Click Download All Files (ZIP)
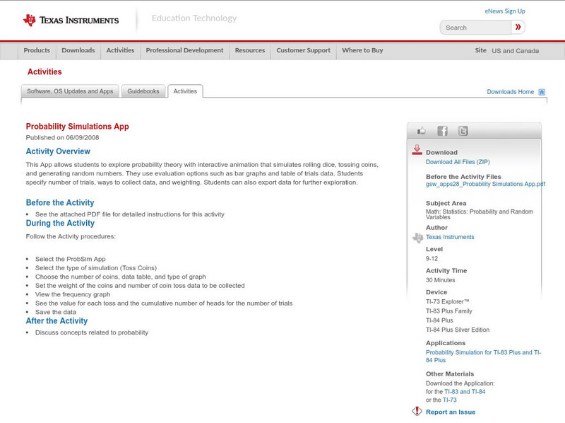Screen dimensions: 565x423 click(458, 162)
